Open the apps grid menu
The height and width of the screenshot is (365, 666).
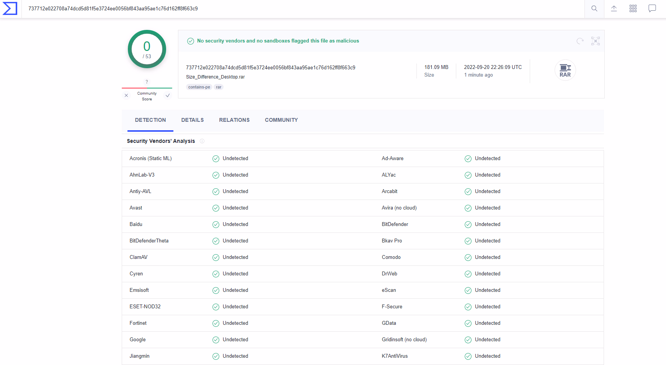point(633,8)
